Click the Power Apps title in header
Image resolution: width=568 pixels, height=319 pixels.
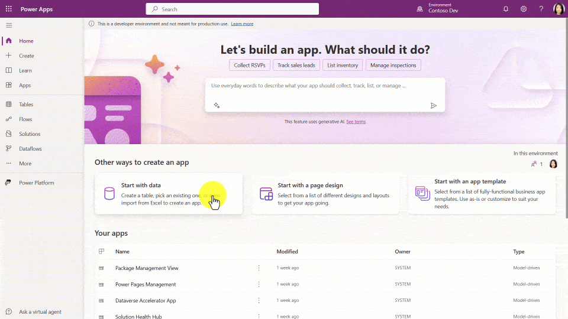(x=37, y=9)
